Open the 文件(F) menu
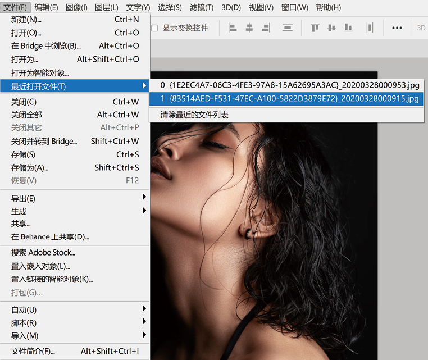The width and height of the screenshot is (428, 360). pyautogui.click(x=15, y=7)
